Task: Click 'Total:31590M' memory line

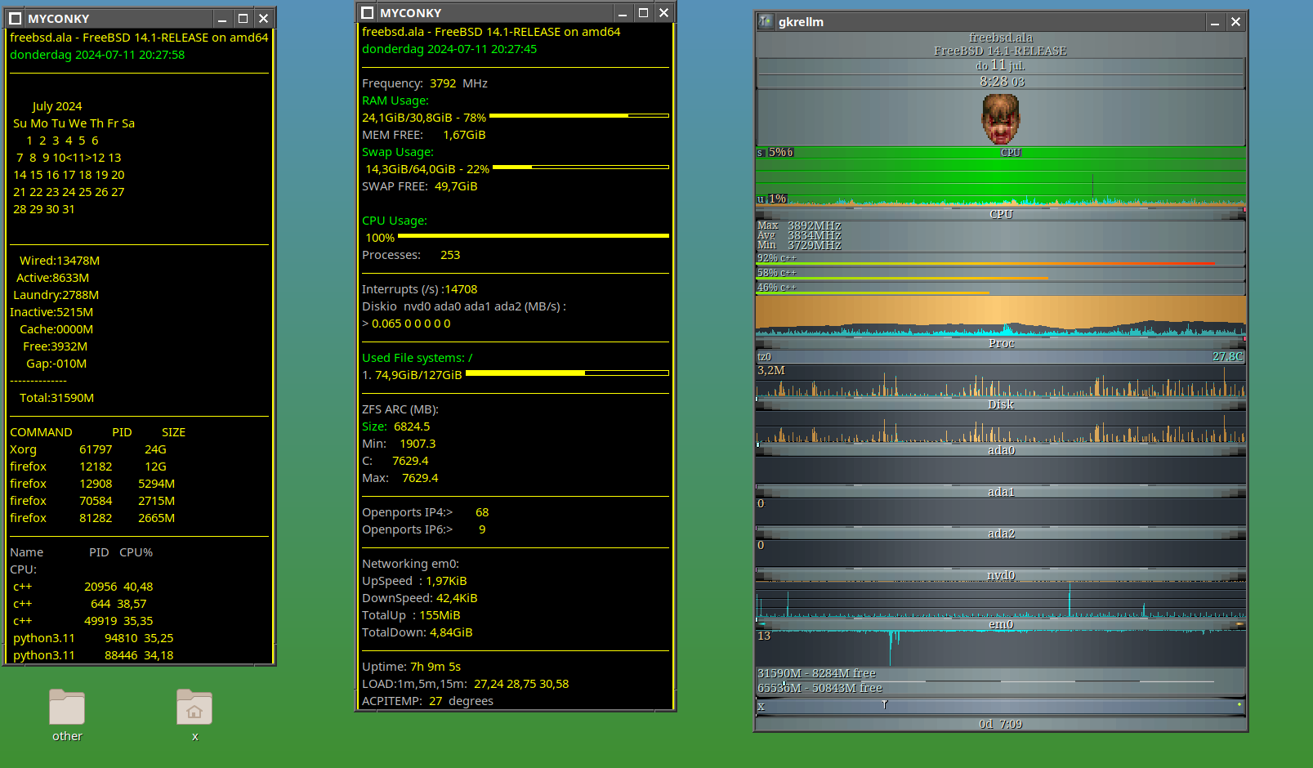Action: (x=57, y=398)
